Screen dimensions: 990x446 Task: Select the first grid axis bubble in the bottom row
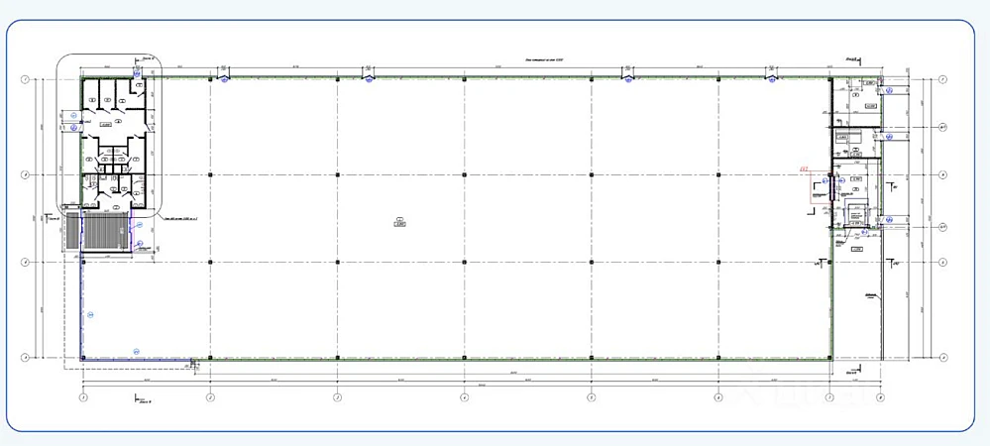[83, 397]
